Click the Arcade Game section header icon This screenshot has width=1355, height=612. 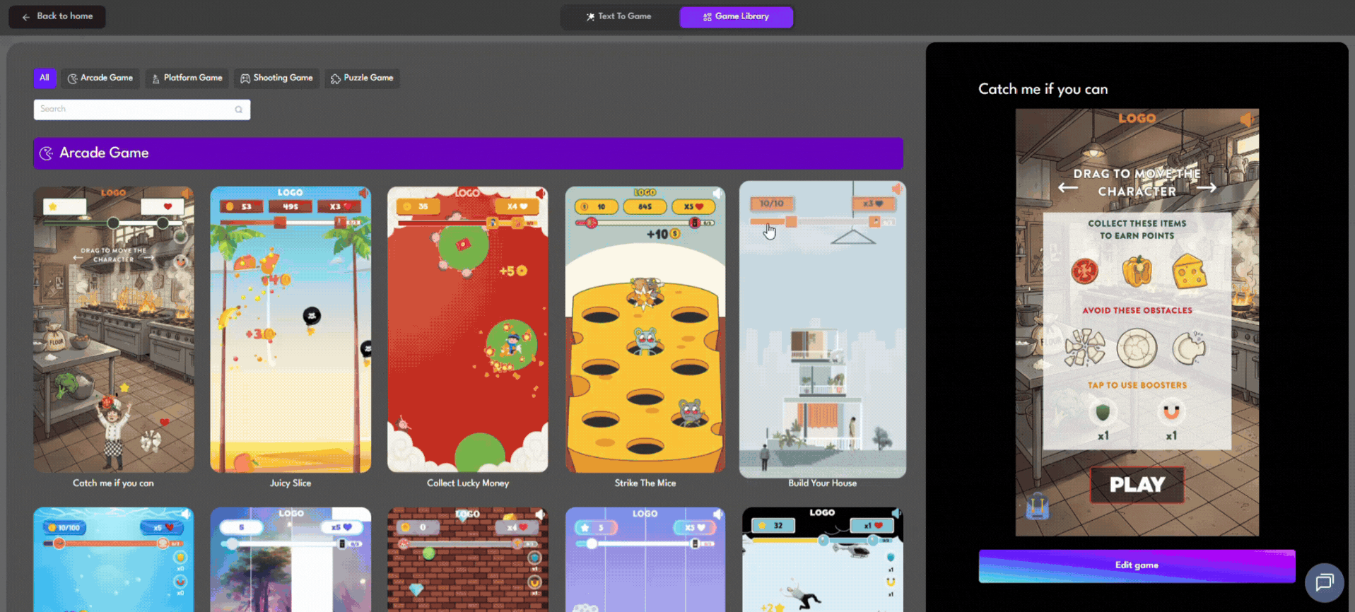[47, 153]
